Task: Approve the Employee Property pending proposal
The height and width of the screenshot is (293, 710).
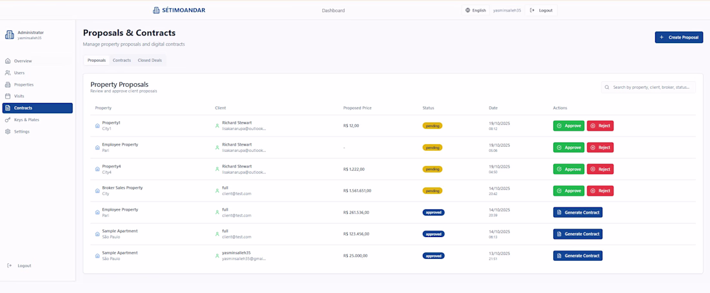Action: [x=569, y=147]
